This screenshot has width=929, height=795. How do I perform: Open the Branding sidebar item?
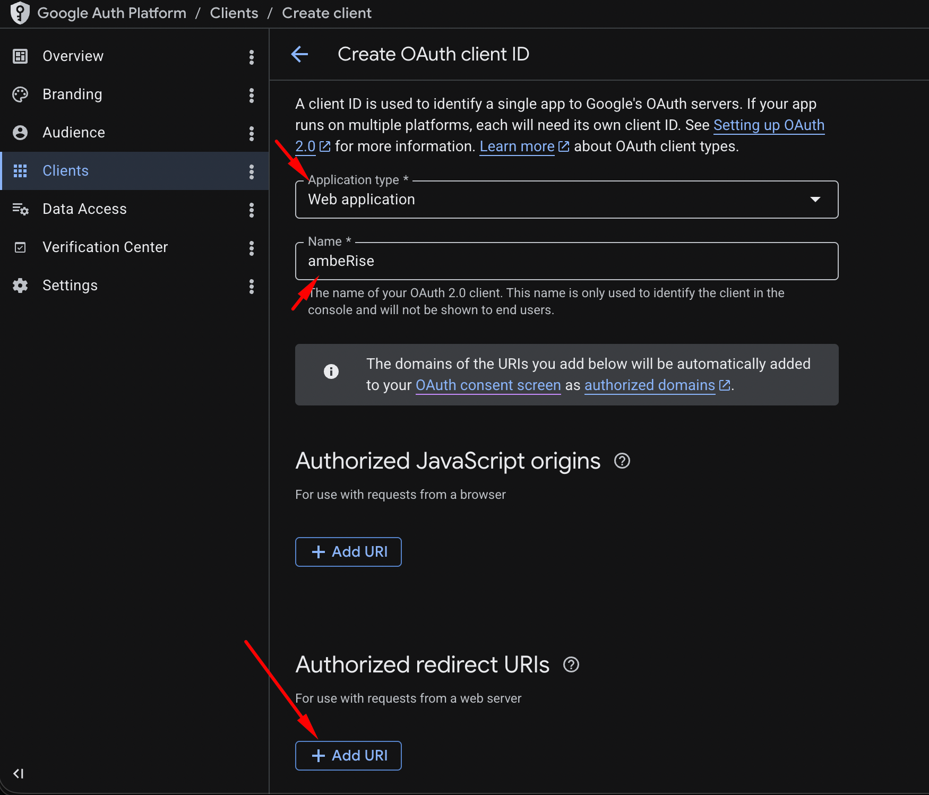coord(134,94)
